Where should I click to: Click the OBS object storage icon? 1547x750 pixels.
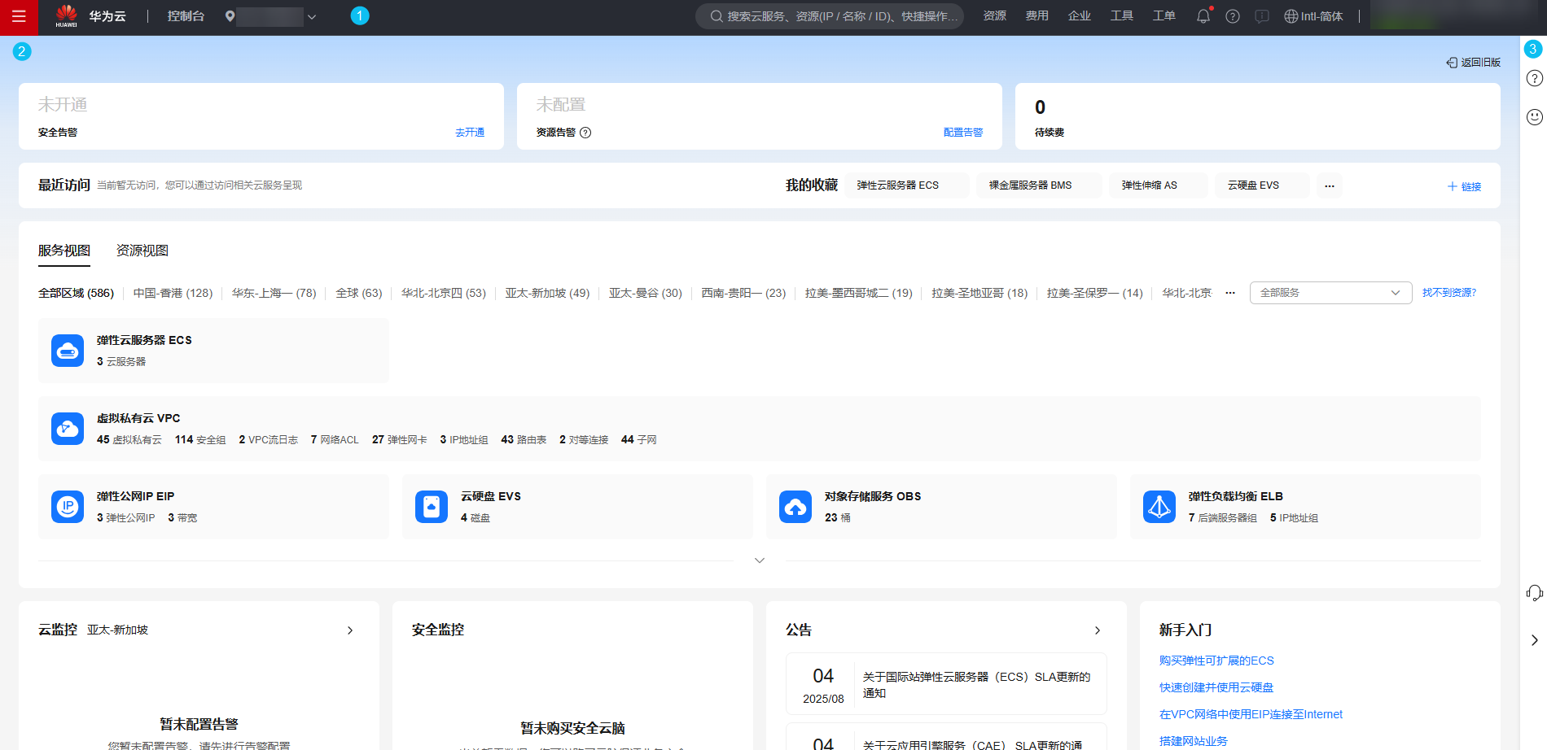pyautogui.click(x=795, y=507)
